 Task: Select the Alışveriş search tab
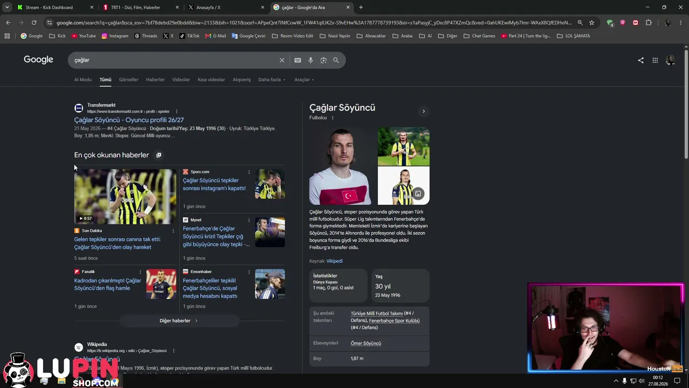242,80
